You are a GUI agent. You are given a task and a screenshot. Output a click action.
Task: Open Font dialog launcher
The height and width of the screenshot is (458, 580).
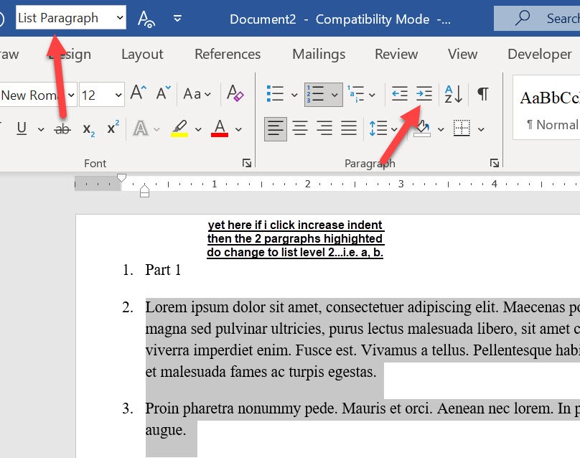pyautogui.click(x=247, y=163)
